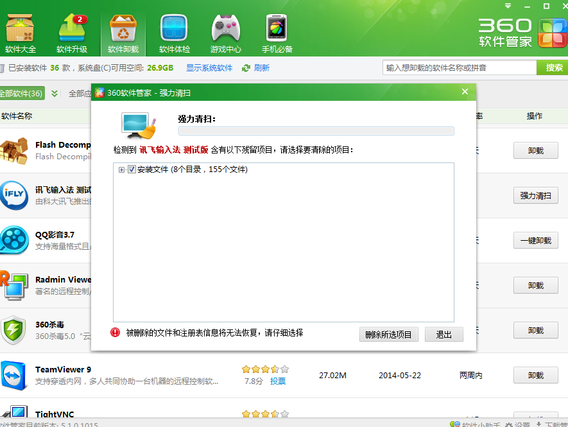568x427 pixels.
Task: Click the refresh arrows icon beside 刷新
Action: [246, 68]
